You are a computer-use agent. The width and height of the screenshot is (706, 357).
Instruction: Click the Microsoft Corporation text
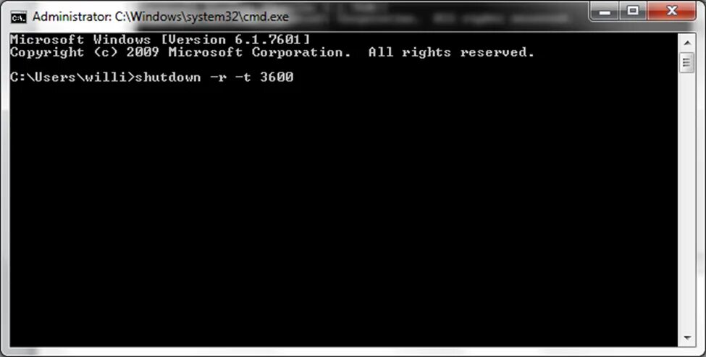coord(260,52)
